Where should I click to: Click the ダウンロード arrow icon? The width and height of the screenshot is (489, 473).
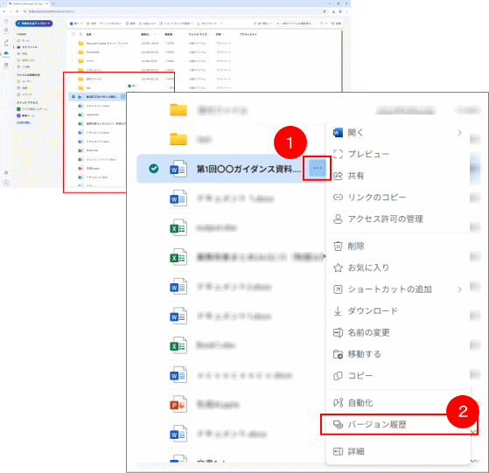pyautogui.click(x=338, y=311)
